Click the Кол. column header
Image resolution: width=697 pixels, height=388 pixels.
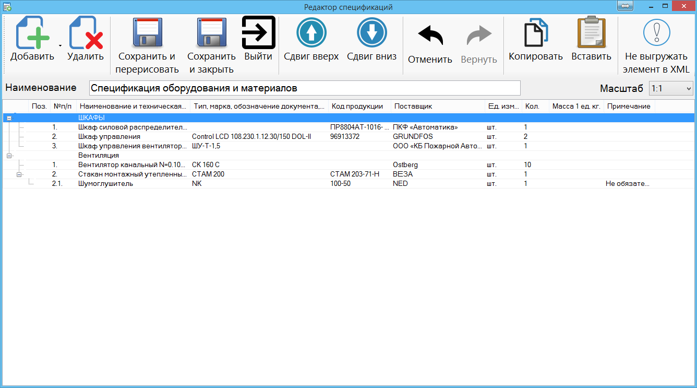pos(536,106)
